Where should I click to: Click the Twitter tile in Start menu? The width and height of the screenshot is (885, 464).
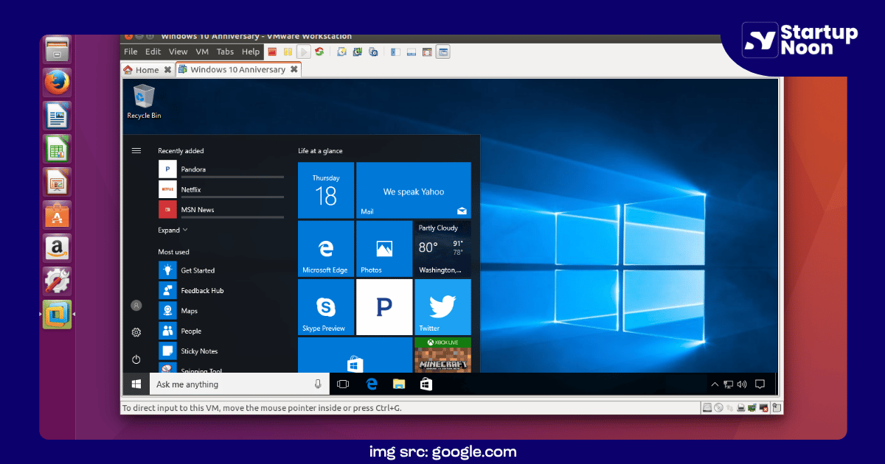pyautogui.click(x=442, y=307)
